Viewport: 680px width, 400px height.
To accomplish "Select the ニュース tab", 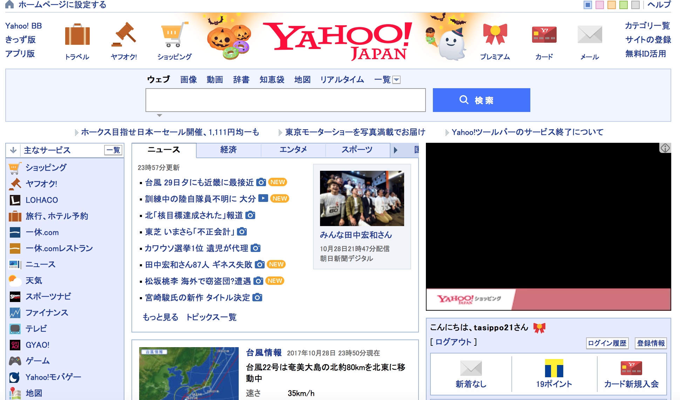I will tap(164, 150).
